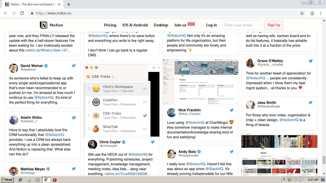Open the Chrome profile avatar icon
326x183 pixels.
(x=312, y=13)
